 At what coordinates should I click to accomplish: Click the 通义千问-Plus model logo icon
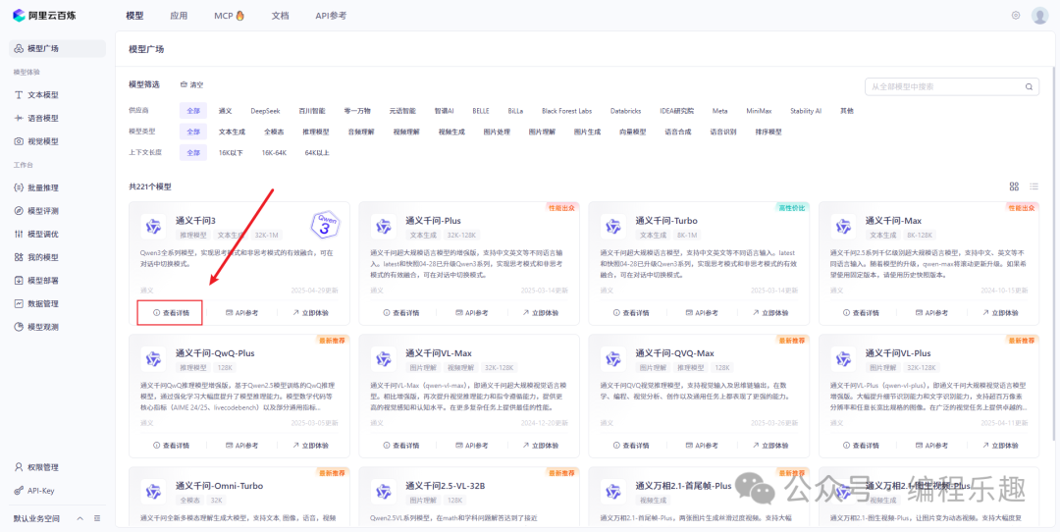[x=384, y=227]
